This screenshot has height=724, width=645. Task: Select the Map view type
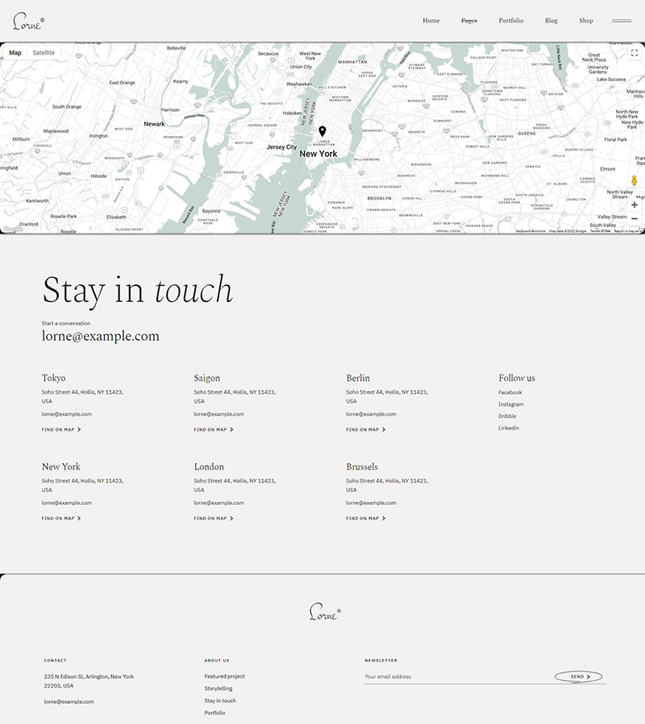tap(15, 53)
